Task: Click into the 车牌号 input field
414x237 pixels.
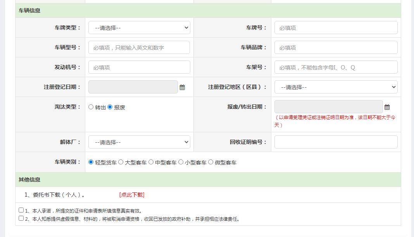Action: tap(336, 28)
